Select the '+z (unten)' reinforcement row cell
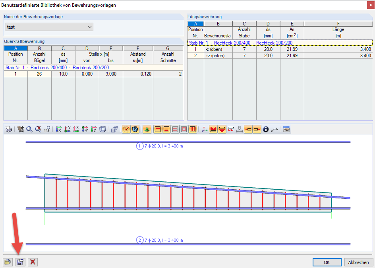Screen dimensions: 375x268 [218, 56]
